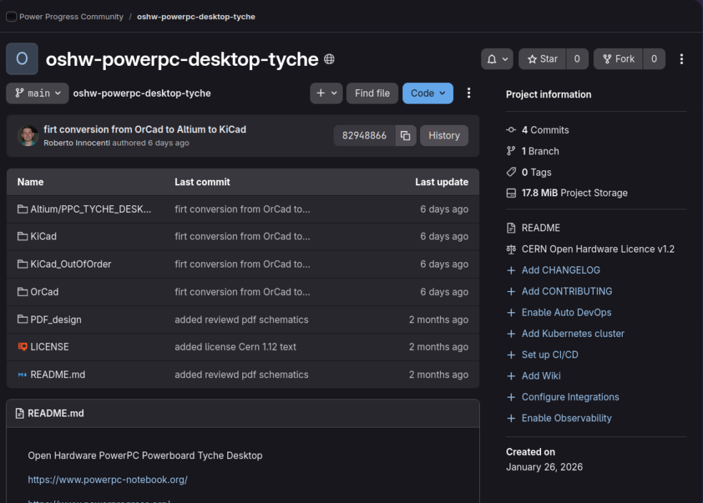Click the commit hash 82948866

click(x=364, y=135)
